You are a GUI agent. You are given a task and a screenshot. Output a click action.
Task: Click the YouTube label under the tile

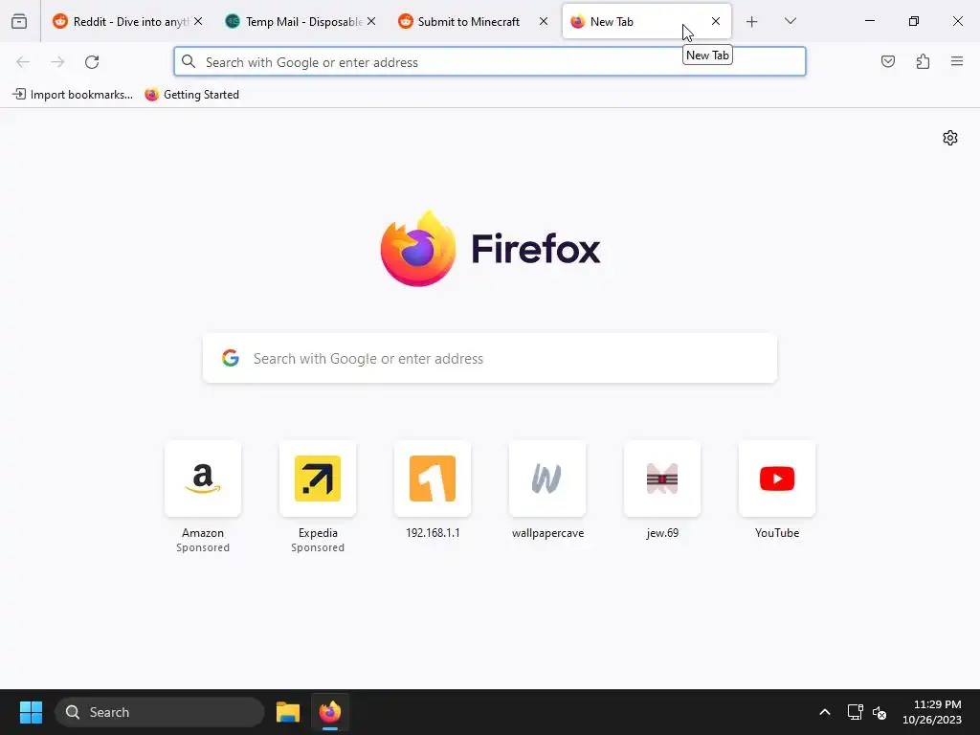(x=777, y=532)
